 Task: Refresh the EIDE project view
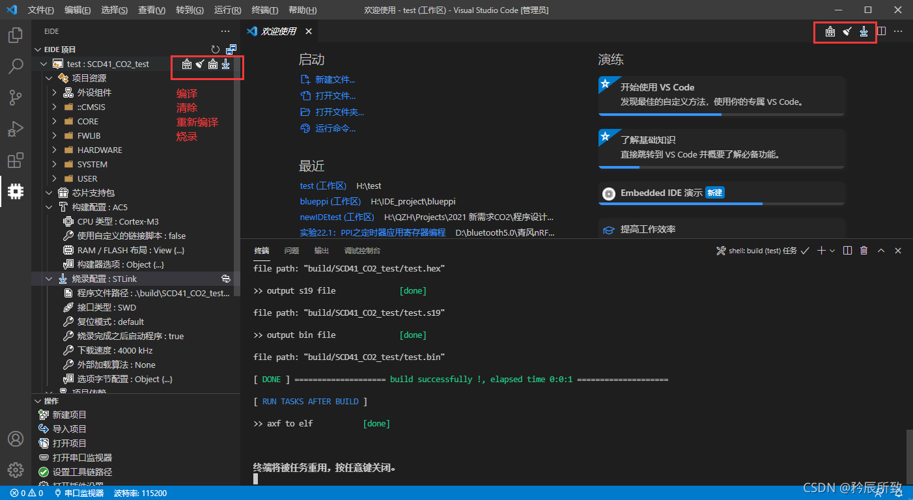(216, 49)
